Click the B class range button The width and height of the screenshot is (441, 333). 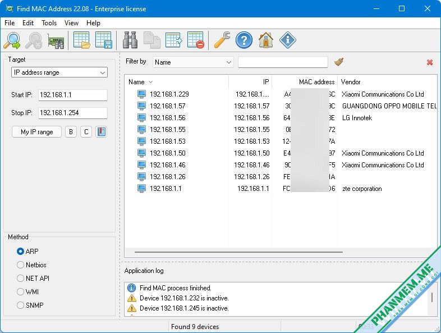click(71, 132)
